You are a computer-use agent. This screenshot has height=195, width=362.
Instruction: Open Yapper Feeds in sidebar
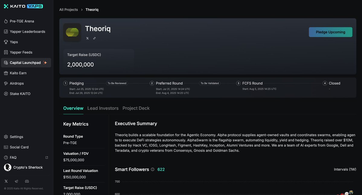coord(21,52)
